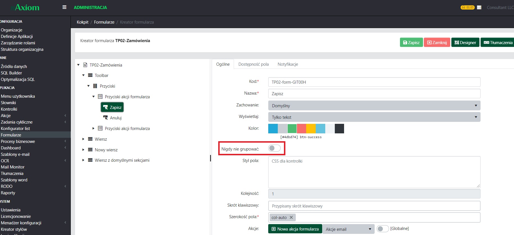Screen dimensions: 514x235
Task: Open the Zachowanie dropdown
Action: [x=374, y=106]
